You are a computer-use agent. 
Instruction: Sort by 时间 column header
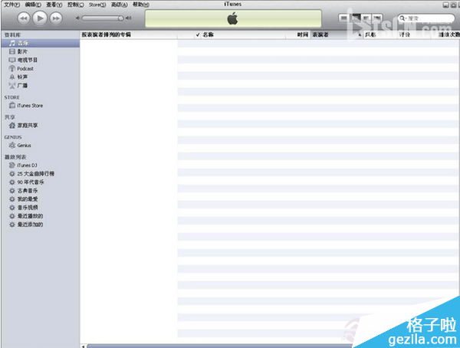(x=298, y=34)
